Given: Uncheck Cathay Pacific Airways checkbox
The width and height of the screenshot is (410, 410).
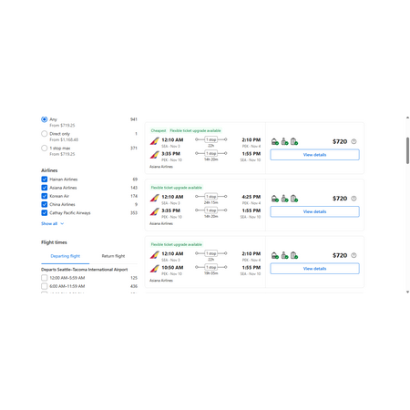Looking at the screenshot, I should click(45, 212).
